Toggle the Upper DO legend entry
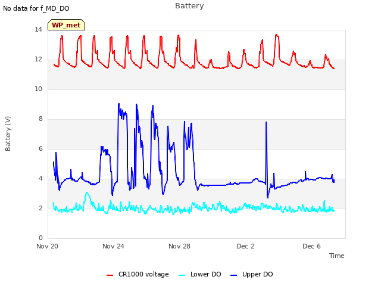Screen dimensions: 381x286 point(251,274)
